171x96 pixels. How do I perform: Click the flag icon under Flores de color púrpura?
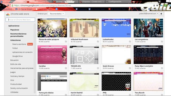(x=66, y=42)
